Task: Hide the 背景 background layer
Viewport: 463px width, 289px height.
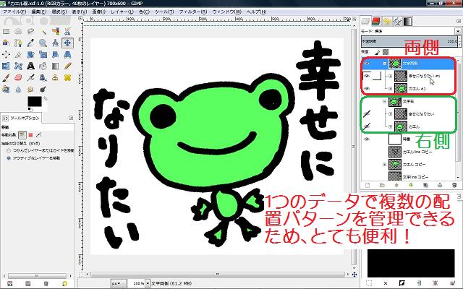Action: [367, 139]
